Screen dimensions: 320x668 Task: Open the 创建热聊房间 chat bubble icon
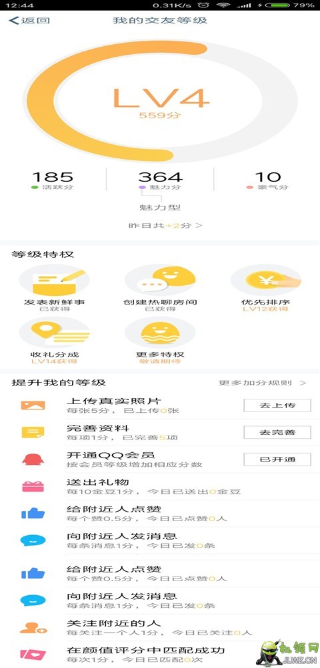(160, 281)
